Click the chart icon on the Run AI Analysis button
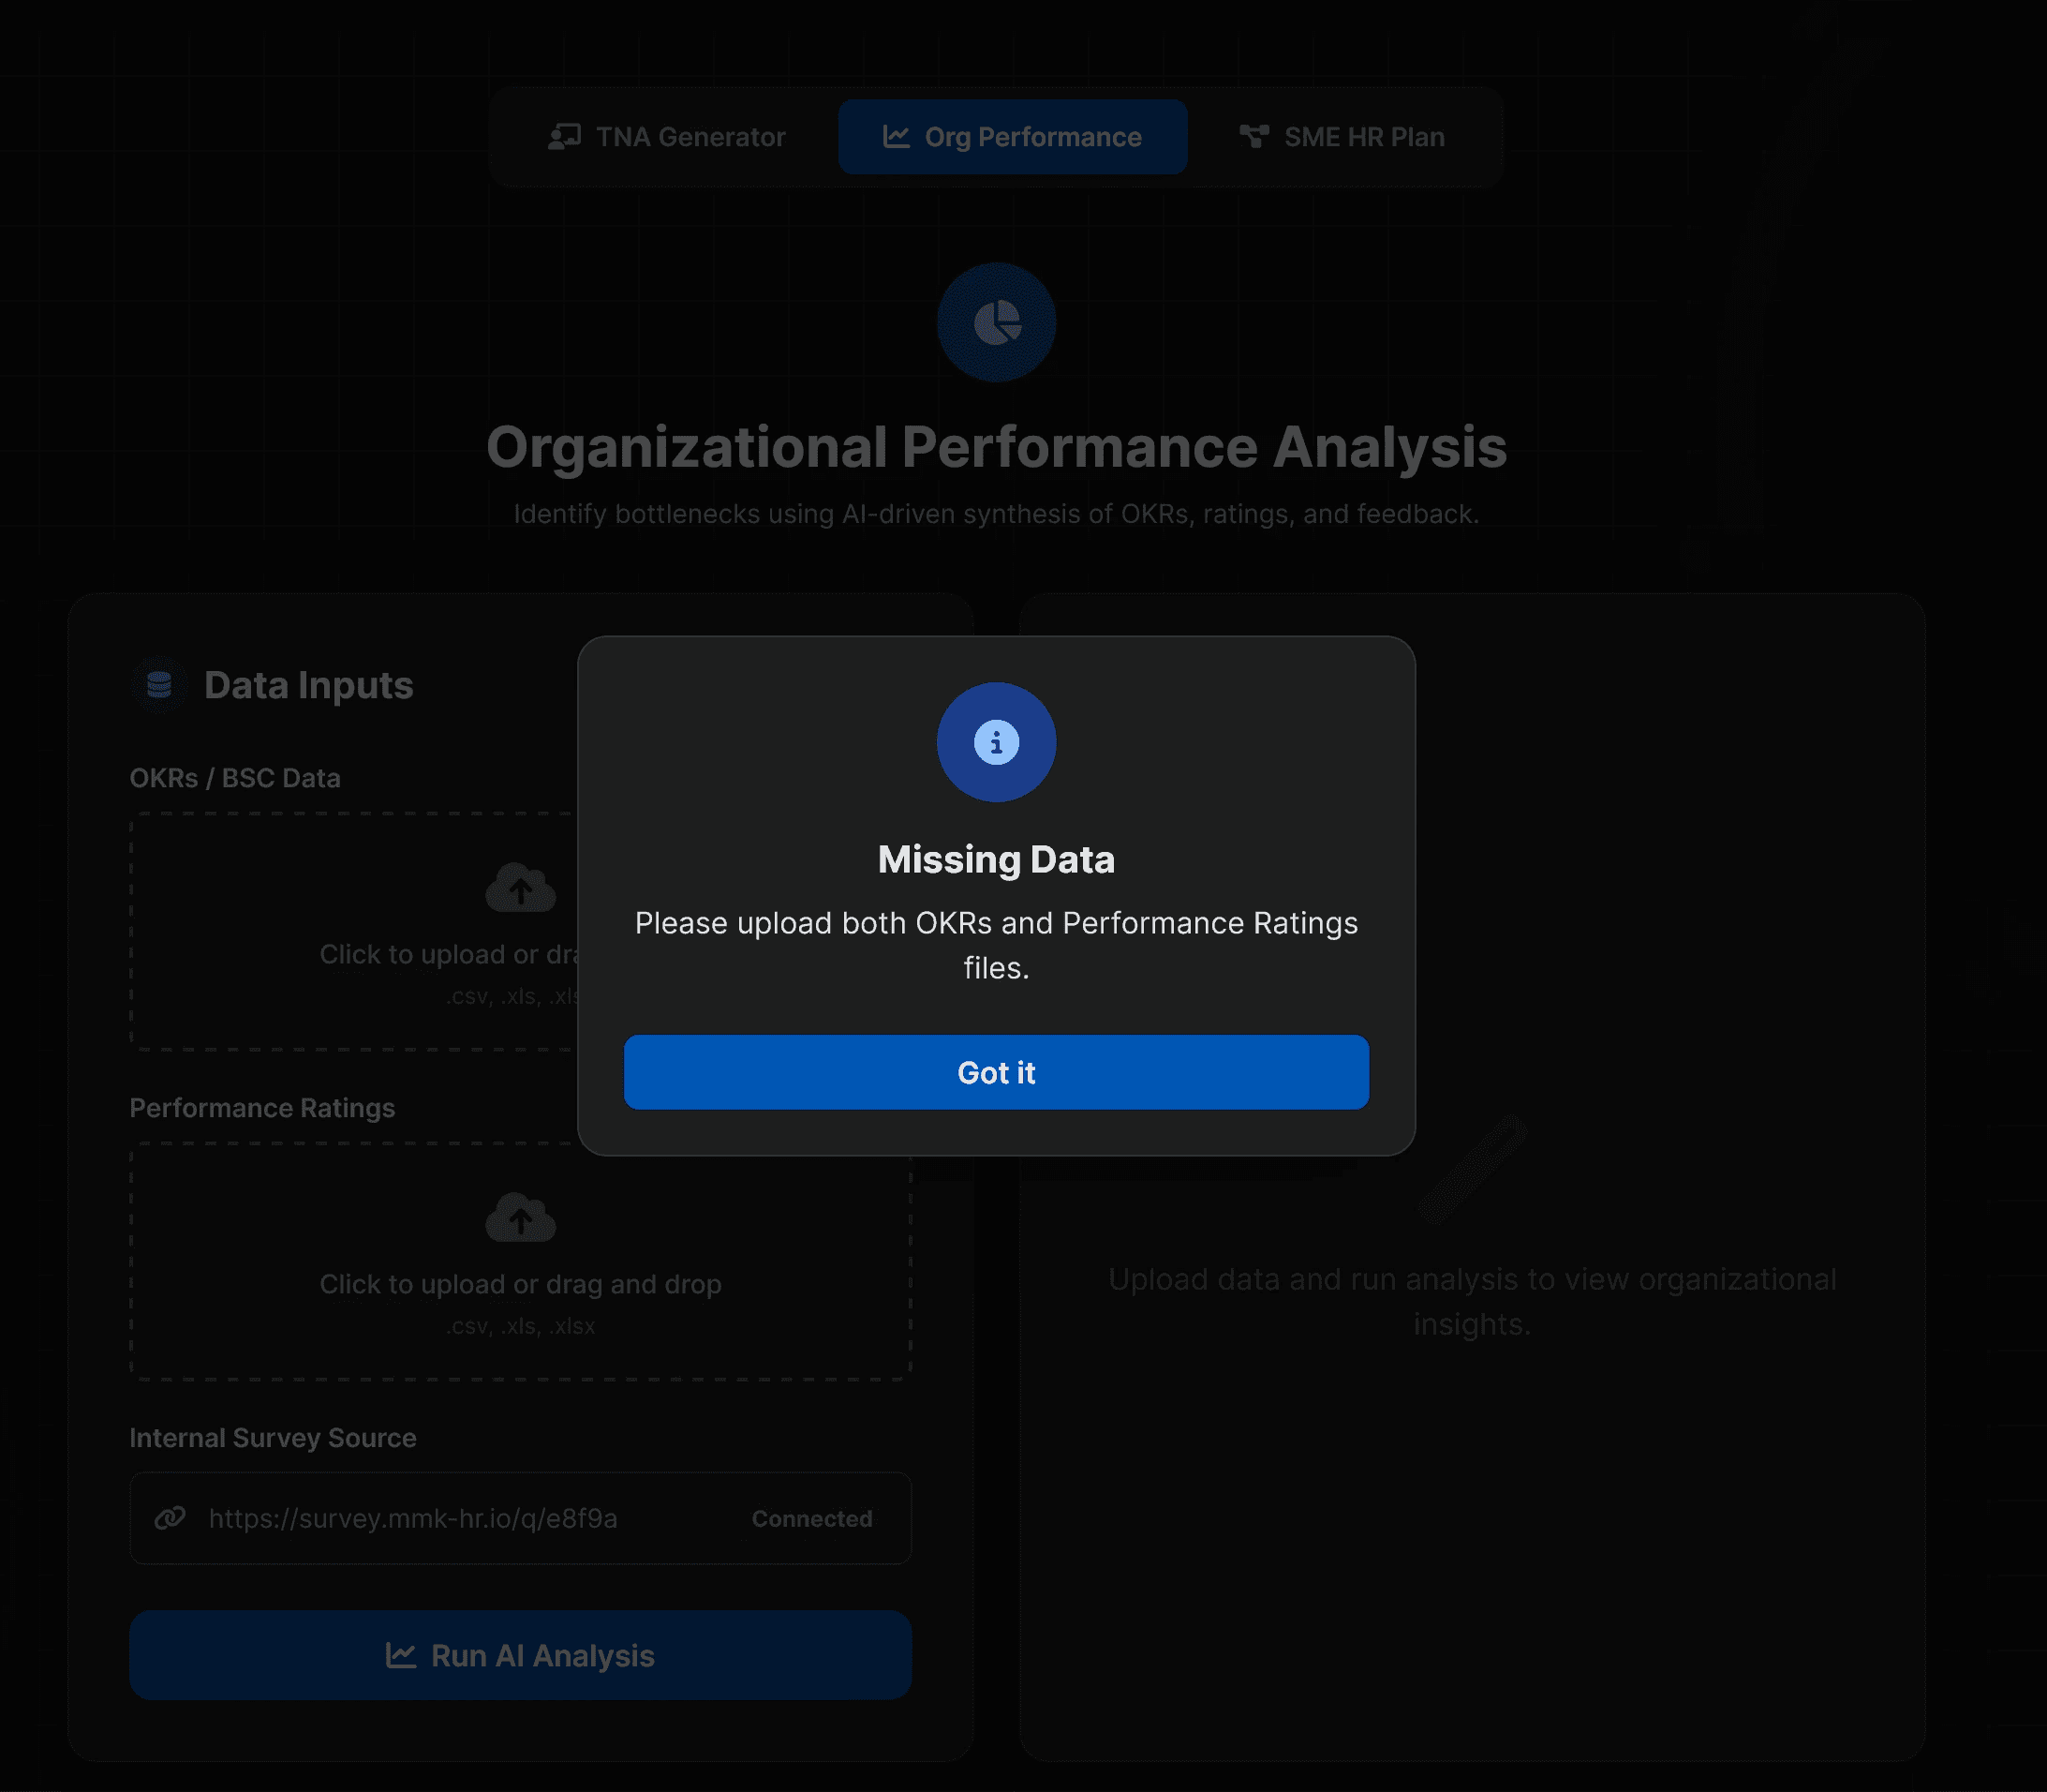Screen dimensions: 2047x1792 pos(401,1655)
